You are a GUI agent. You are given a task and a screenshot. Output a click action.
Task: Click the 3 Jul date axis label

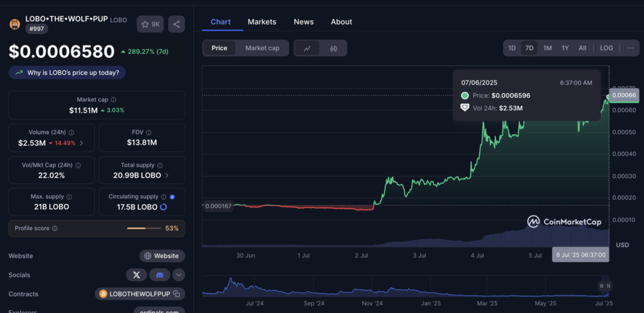point(419,255)
